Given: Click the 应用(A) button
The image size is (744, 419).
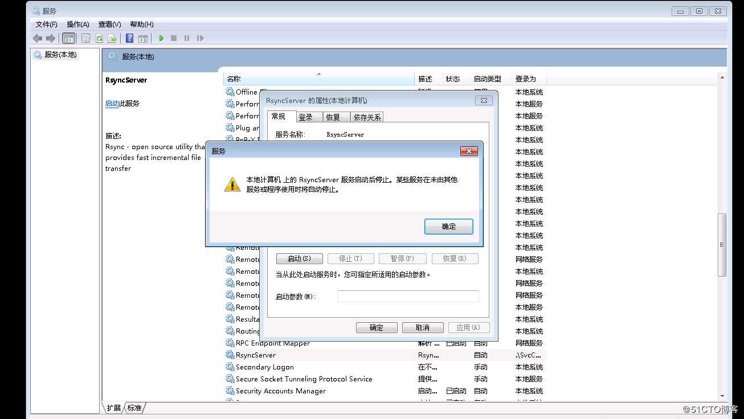Looking at the screenshot, I should click(x=469, y=327).
